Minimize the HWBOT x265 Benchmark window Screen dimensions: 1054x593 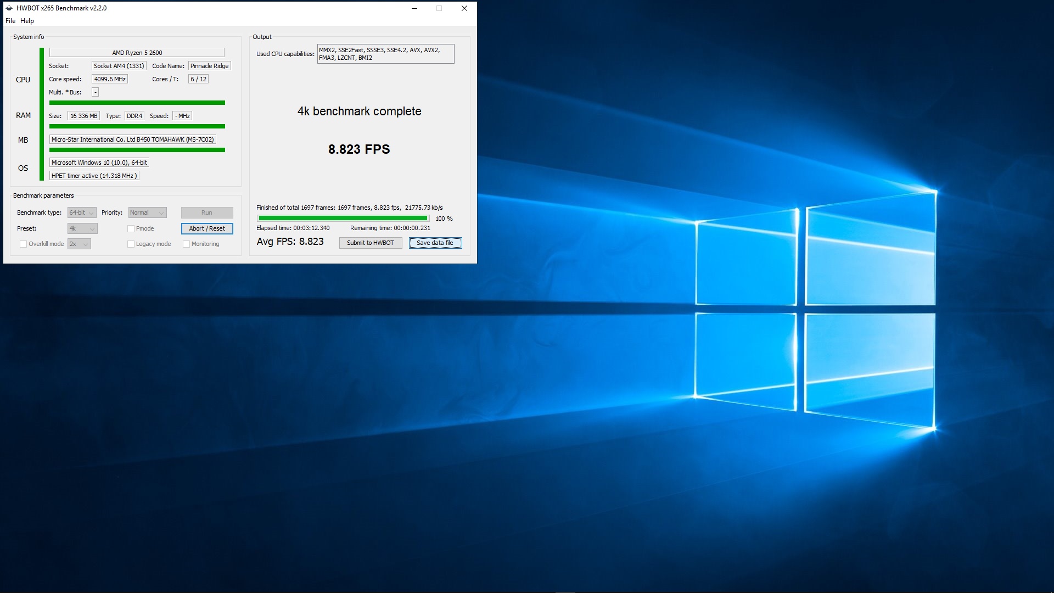click(x=414, y=8)
